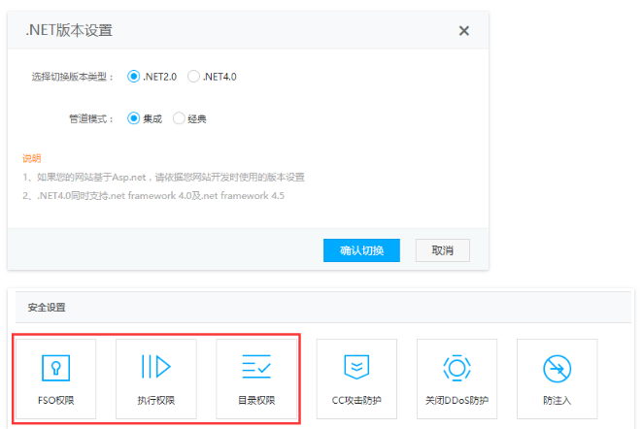Click the 执行权限 text label

pos(156,400)
